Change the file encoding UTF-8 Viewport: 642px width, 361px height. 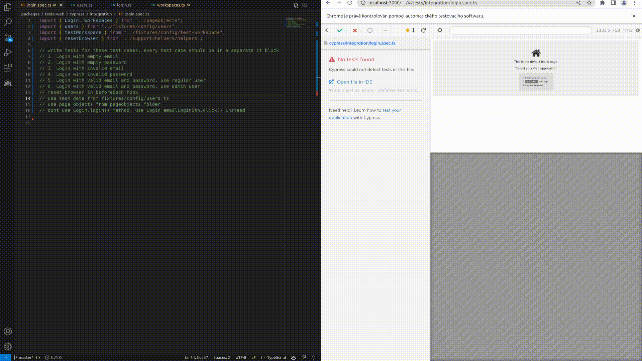click(x=240, y=357)
